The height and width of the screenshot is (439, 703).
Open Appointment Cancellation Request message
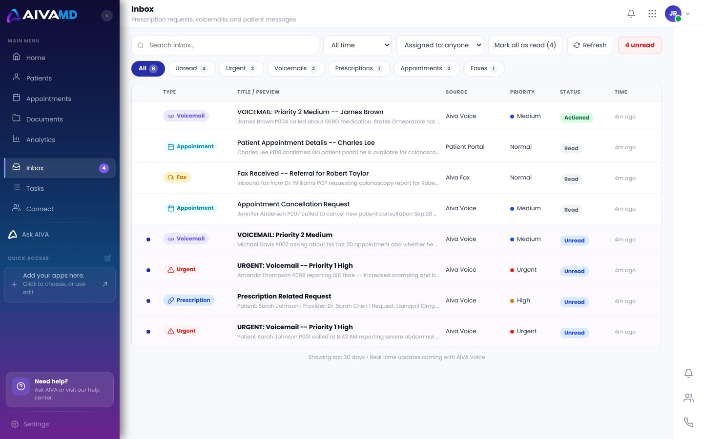pyautogui.click(x=293, y=204)
